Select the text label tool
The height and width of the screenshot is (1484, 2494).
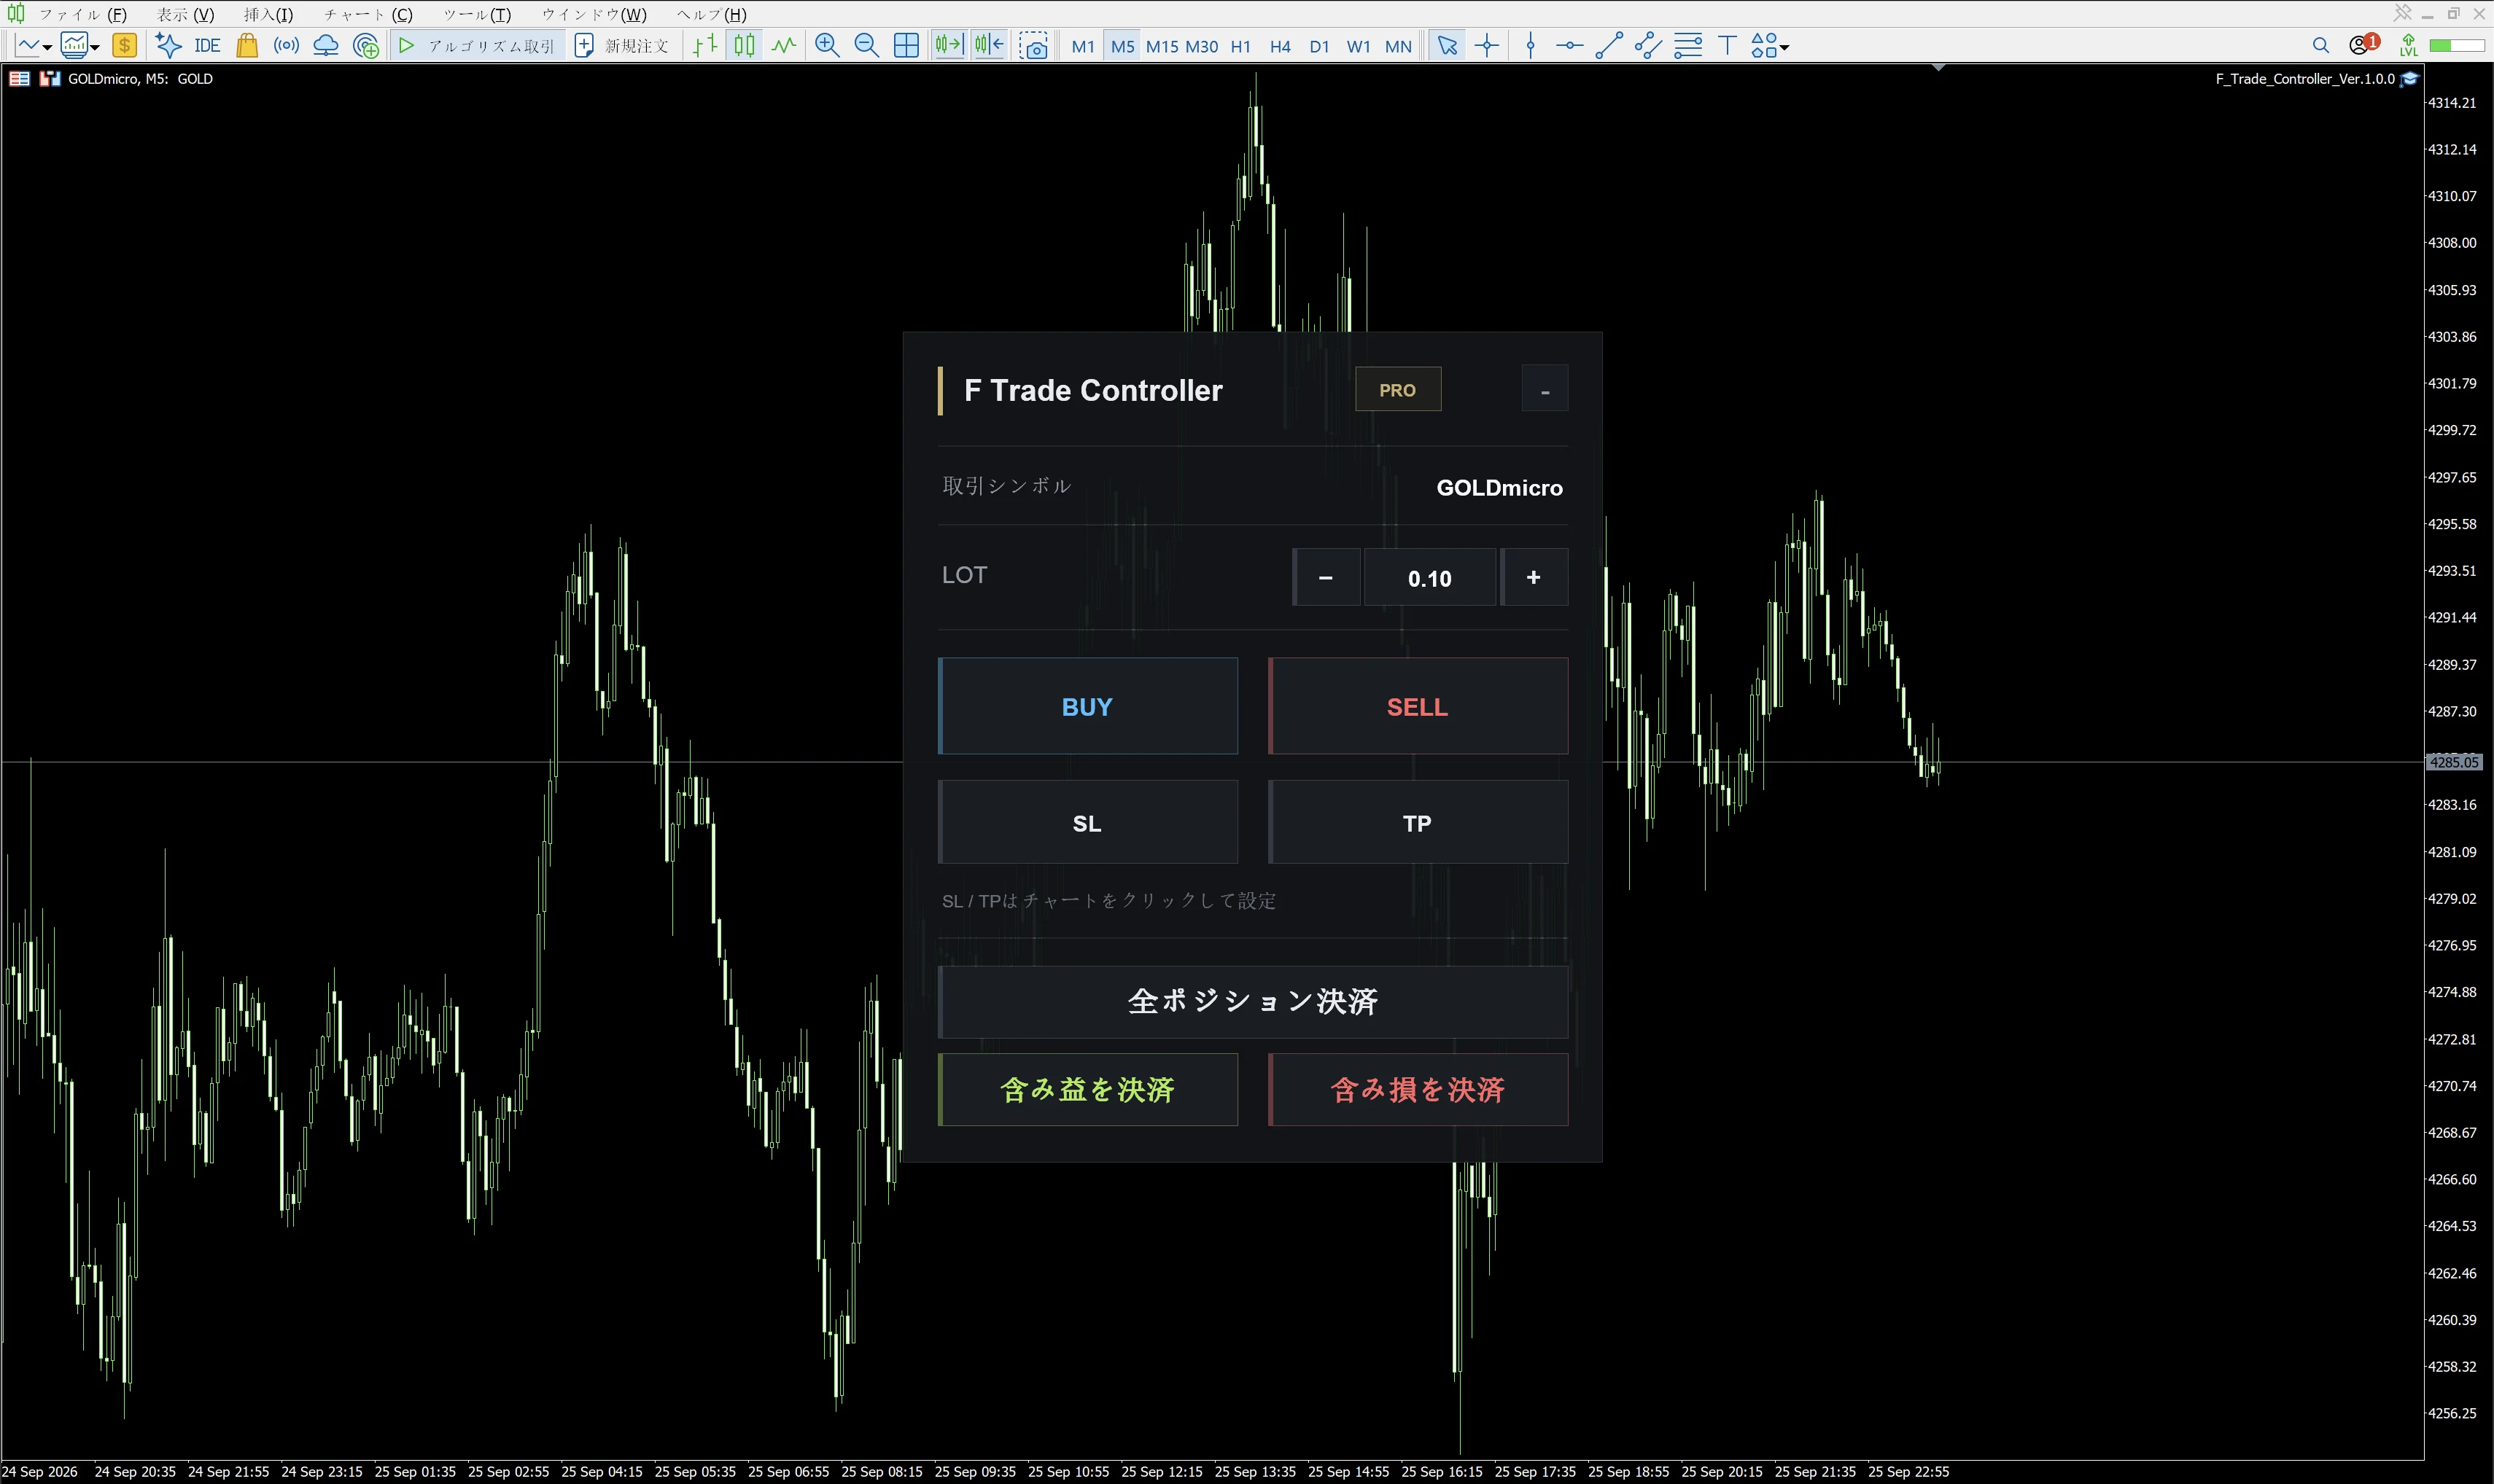click(1725, 45)
